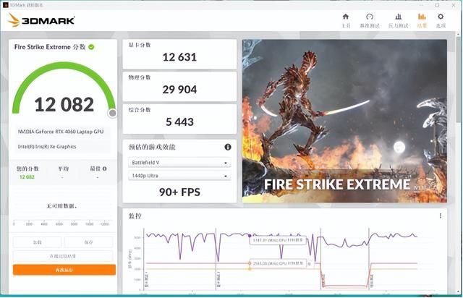Click info icon next to best score (最佳)
463x298 pixels.
tap(105, 169)
